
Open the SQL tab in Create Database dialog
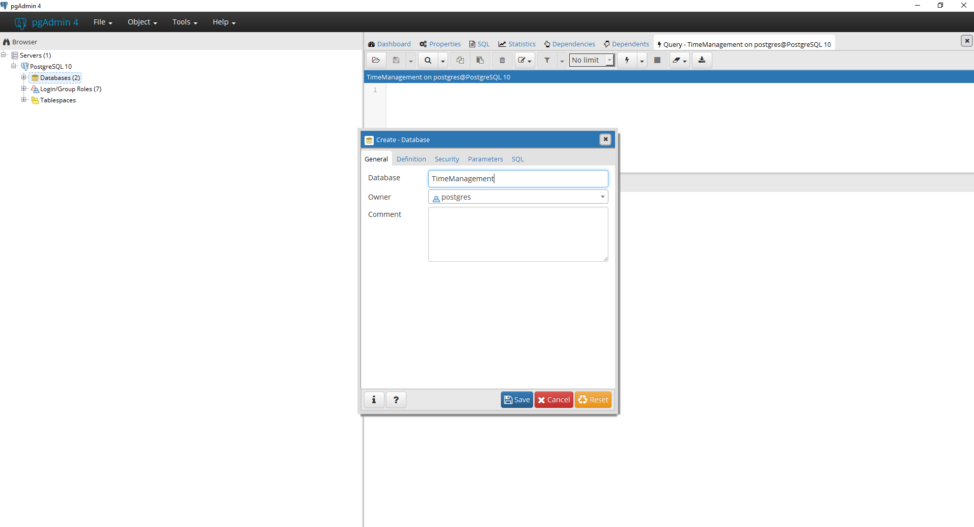[518, 159]
